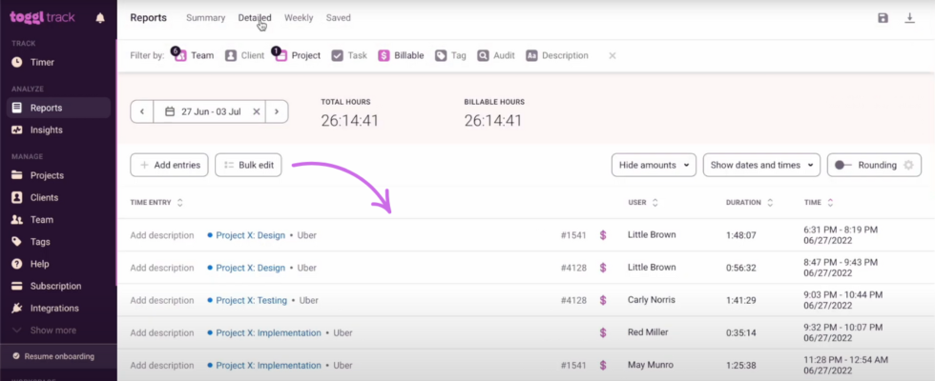Open the Hide amounts dropdown
This screenshot has height=381, width=935.
point(654,165)
